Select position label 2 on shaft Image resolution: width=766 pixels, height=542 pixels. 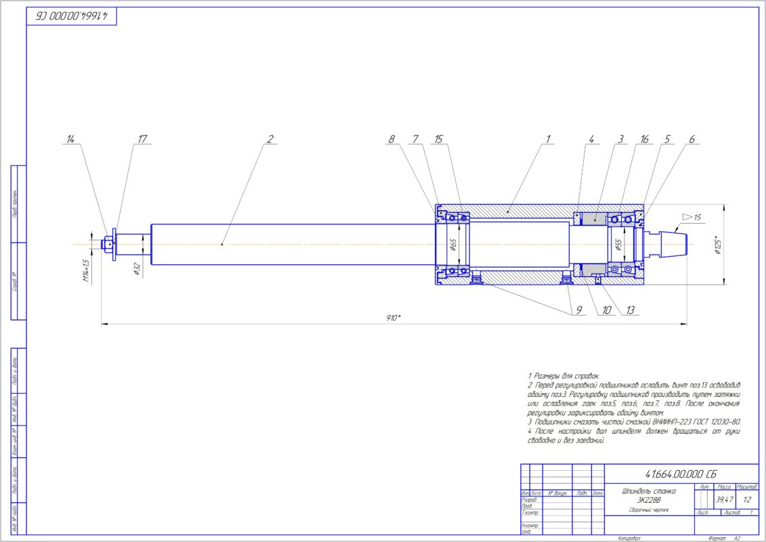tap(270, 140)
